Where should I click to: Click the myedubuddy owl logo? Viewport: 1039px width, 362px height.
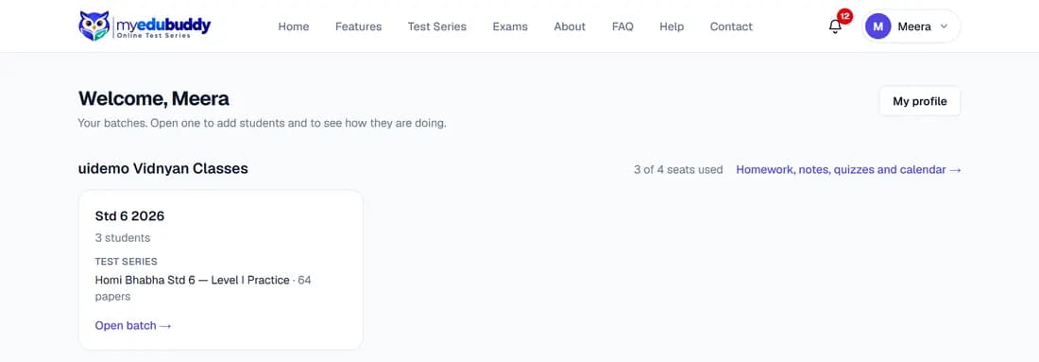pyautogui.click(x=94, y=26)
